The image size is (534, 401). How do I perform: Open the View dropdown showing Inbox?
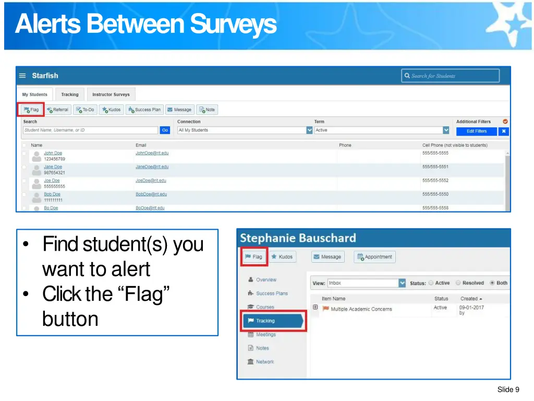[x=367, y=283]
